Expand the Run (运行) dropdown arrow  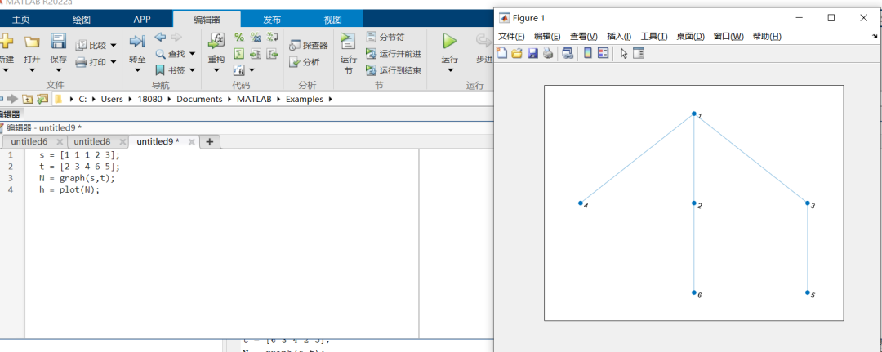449,70
